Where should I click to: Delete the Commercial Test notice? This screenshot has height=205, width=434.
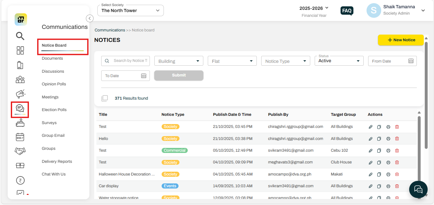(397, 150)
